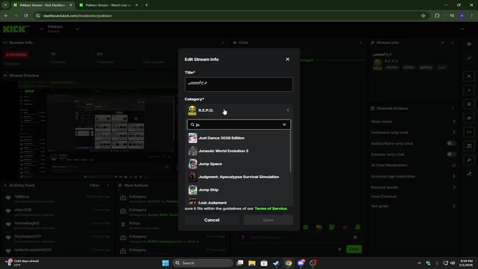This screenshot has width=478, height=269.
Task: Close the Edit Stream Info dialog
Action: 288,59
